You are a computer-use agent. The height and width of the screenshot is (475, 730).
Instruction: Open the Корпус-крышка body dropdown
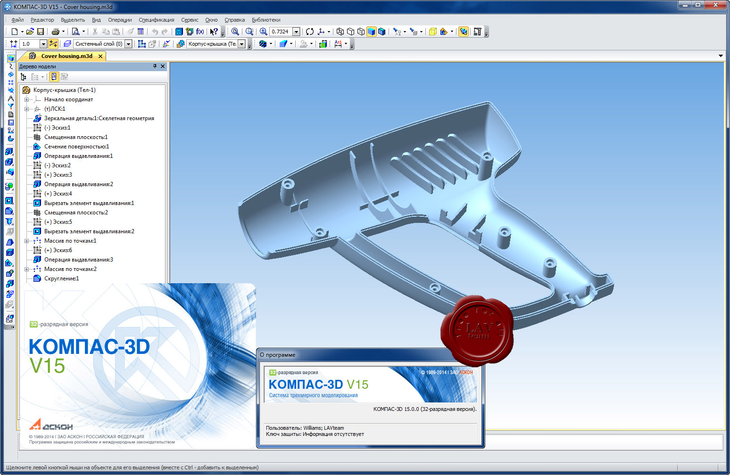coord(242,44)
